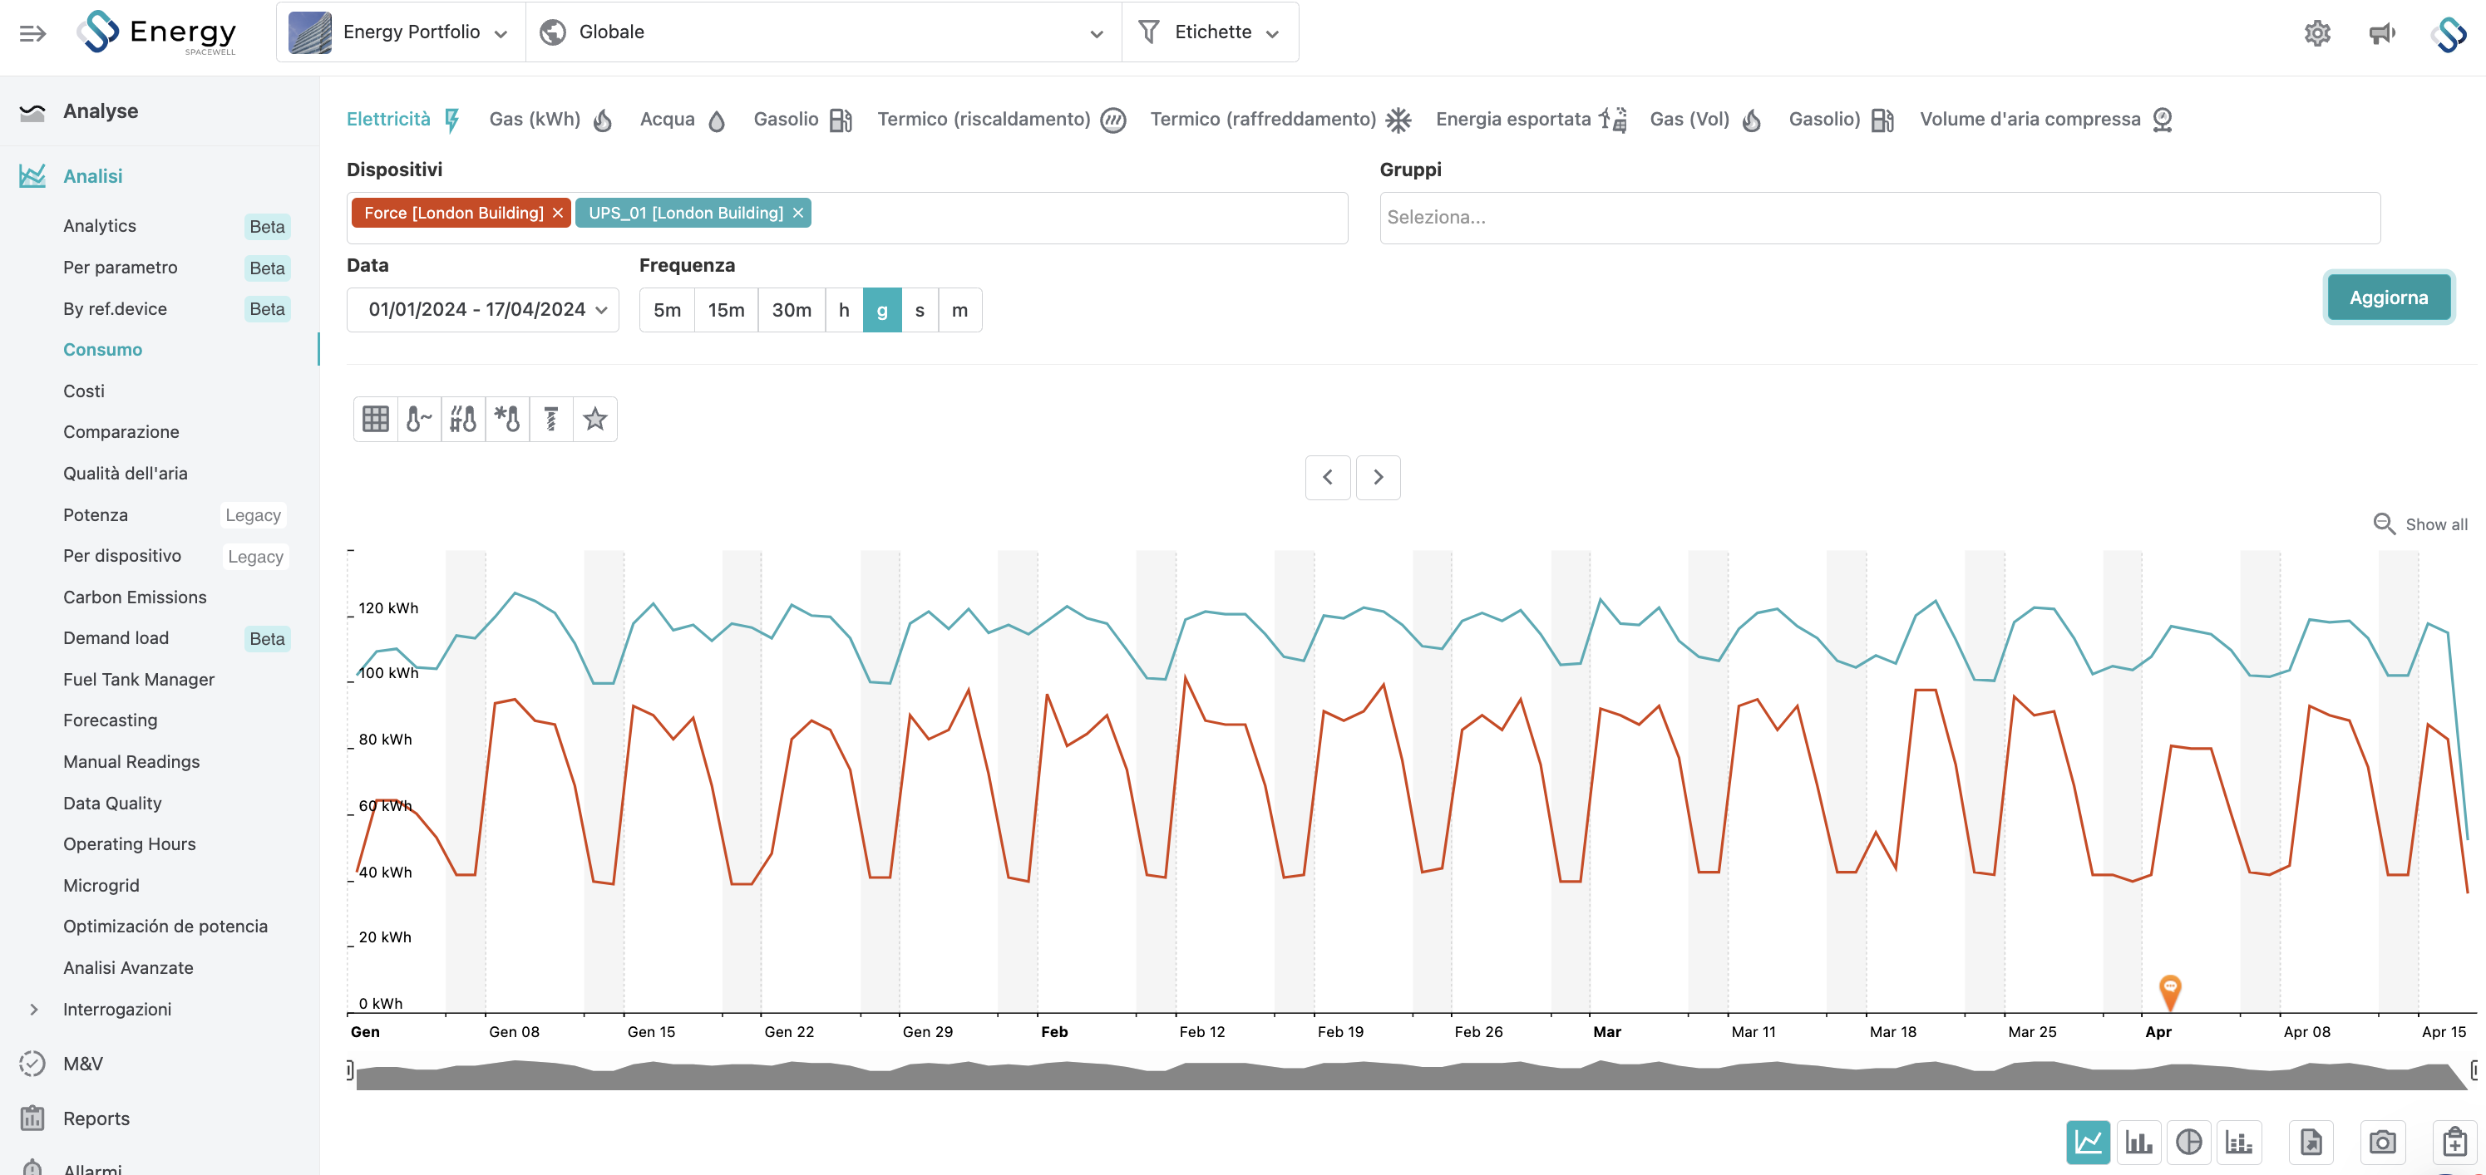Open Globale location dropdown
This screenshot has width=2486, height=1175.
(823, 32)
